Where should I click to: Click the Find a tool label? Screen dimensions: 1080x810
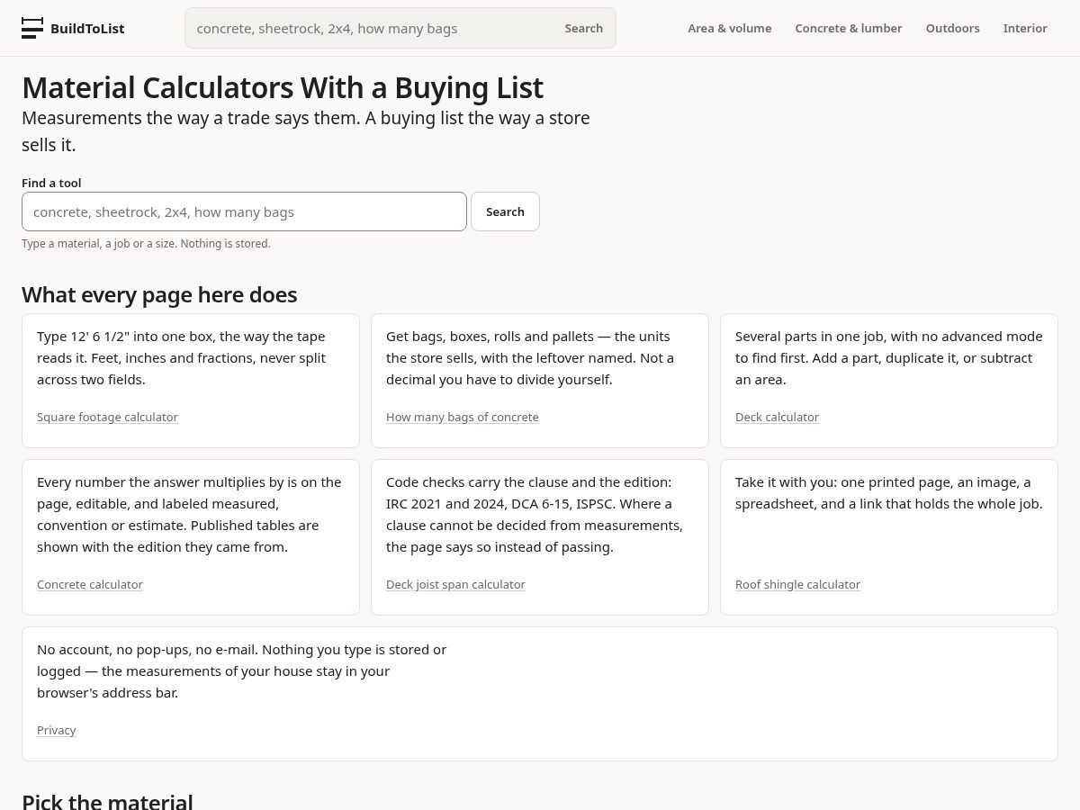51,183
